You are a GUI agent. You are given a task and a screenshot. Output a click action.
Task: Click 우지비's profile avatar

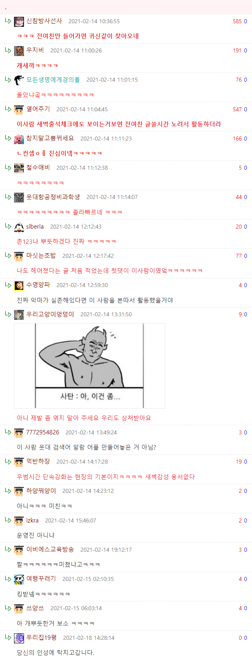(x=19, y=51)
